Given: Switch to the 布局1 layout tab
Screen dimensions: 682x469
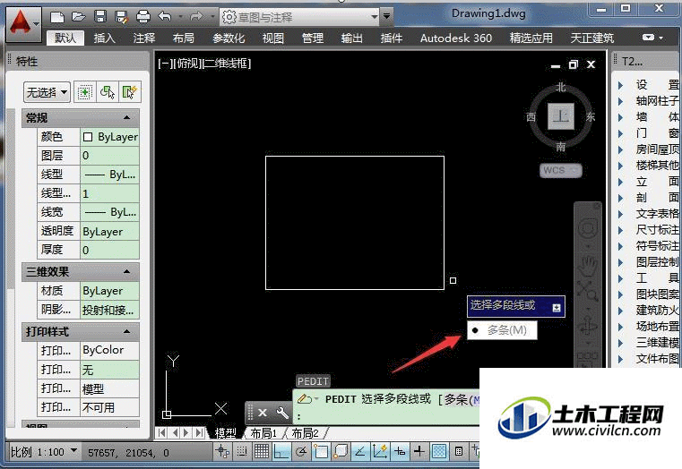Looking at the screenshot, I should coord(263,433).
